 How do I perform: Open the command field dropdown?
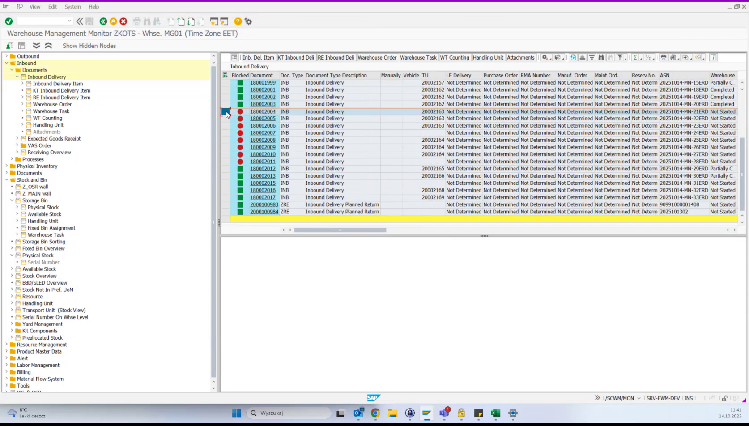[x=70, y=21]
